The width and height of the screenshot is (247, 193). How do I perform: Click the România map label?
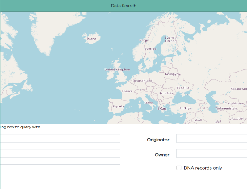[x=166, y=93]
